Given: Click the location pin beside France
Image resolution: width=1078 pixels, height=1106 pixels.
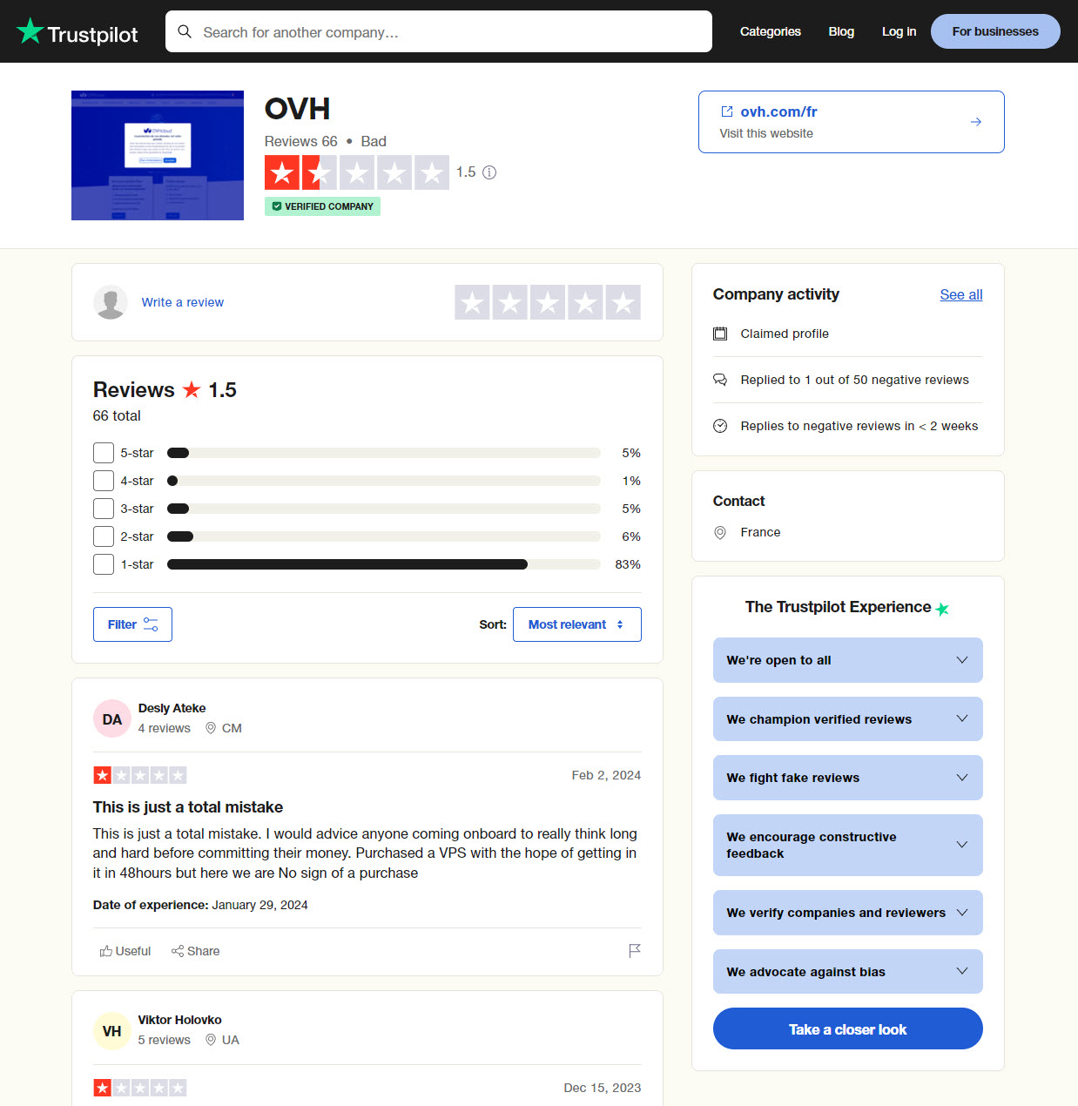Looking at the screenshot, I should coord(720,532).
